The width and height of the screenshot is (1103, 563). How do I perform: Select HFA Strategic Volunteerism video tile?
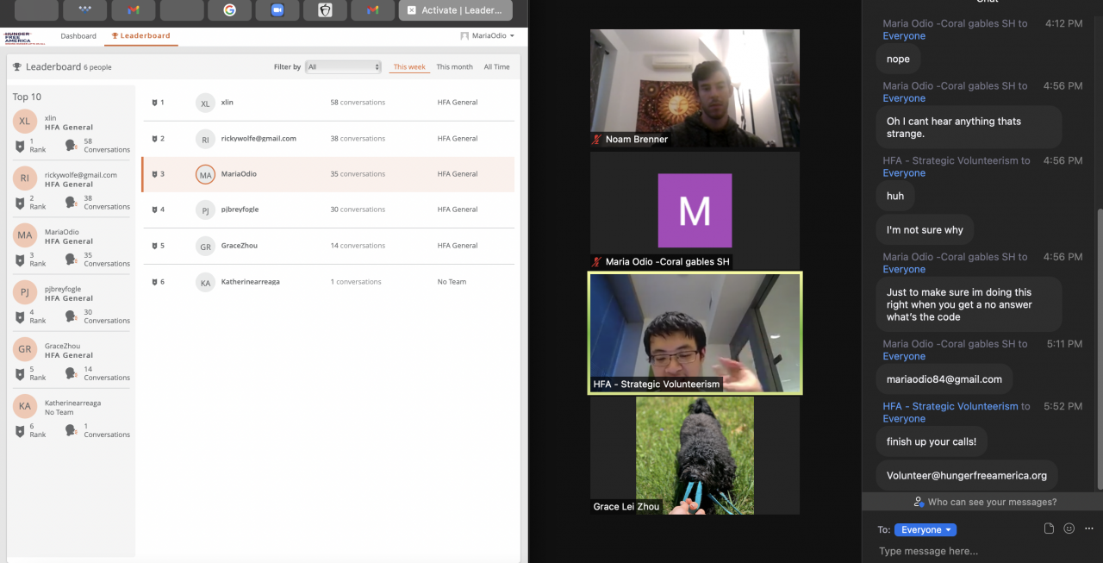(x=695, y=333)
